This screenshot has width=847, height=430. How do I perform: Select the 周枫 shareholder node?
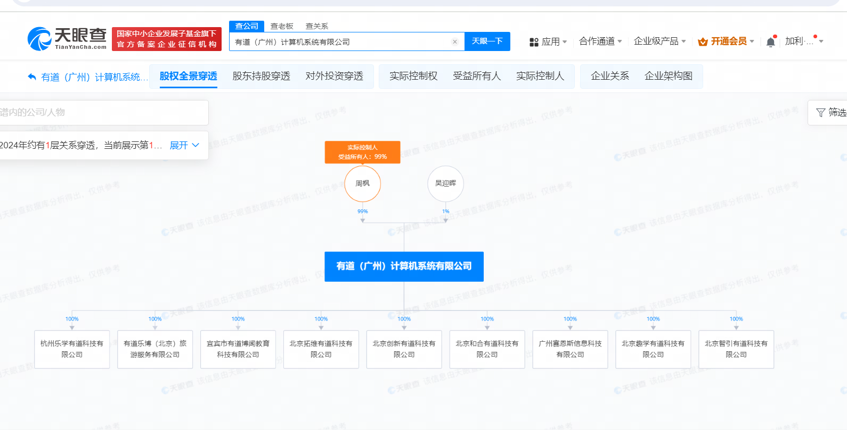tap(363, 183)
